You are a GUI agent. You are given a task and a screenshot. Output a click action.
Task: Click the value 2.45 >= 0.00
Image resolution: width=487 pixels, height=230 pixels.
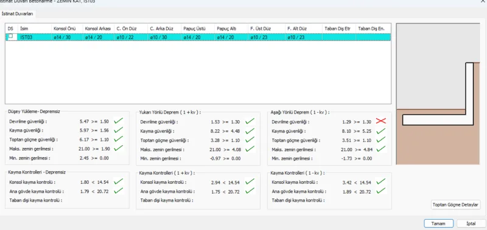(94, 158)
